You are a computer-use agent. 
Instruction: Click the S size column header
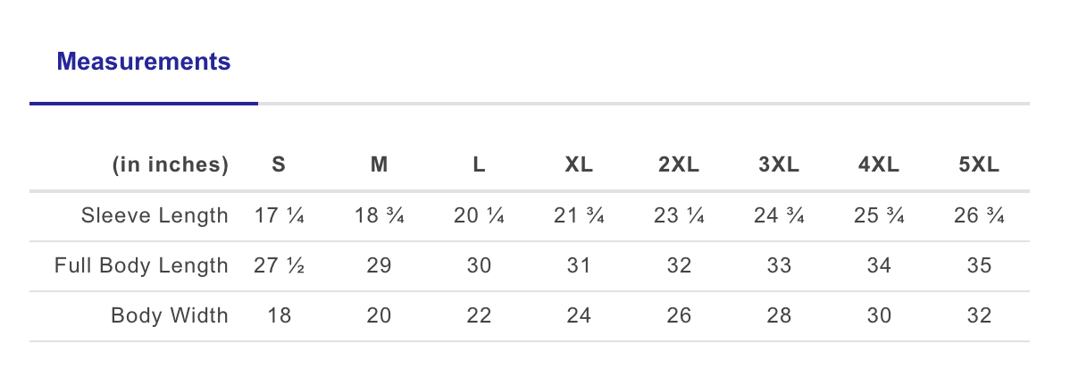(x=279, y=165)
